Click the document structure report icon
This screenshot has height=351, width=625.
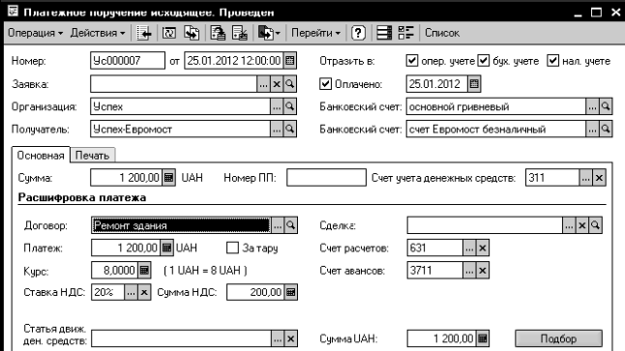coord(240,33)
